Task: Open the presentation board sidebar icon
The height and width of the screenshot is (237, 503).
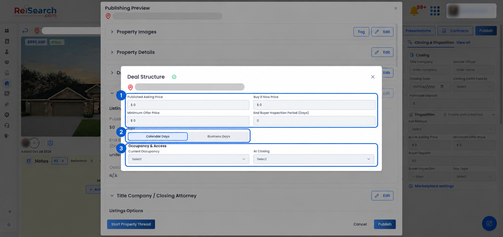Action: point(7,94)
